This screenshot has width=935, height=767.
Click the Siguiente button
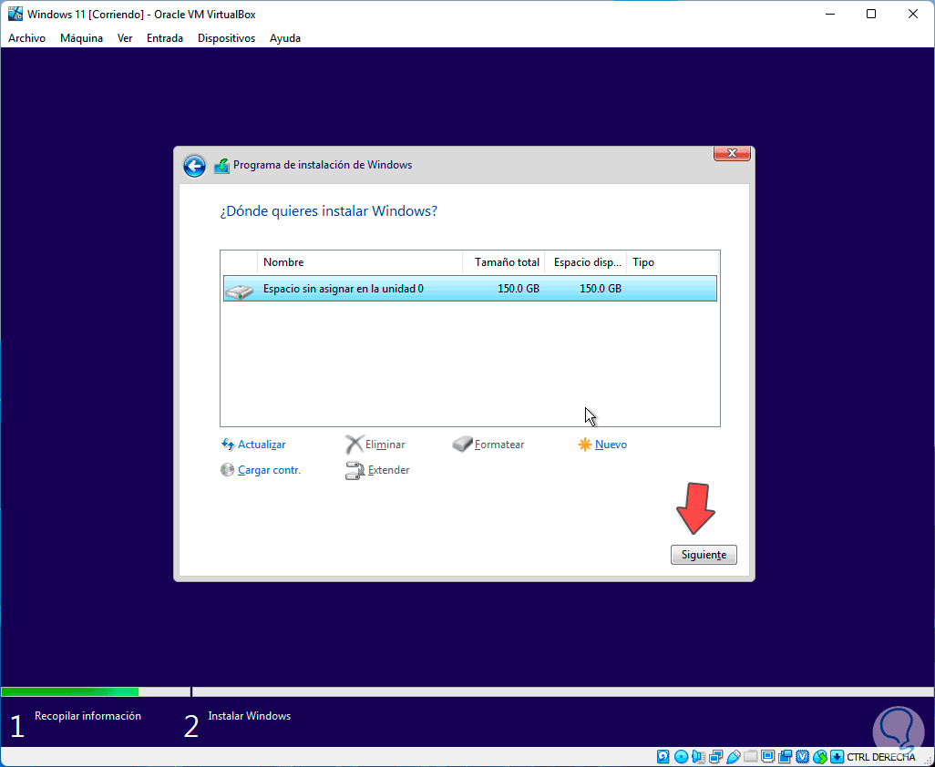(704, 555)
